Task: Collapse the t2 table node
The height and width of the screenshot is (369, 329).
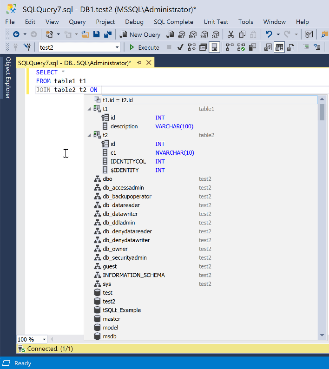Action: [x=89, y=135]
